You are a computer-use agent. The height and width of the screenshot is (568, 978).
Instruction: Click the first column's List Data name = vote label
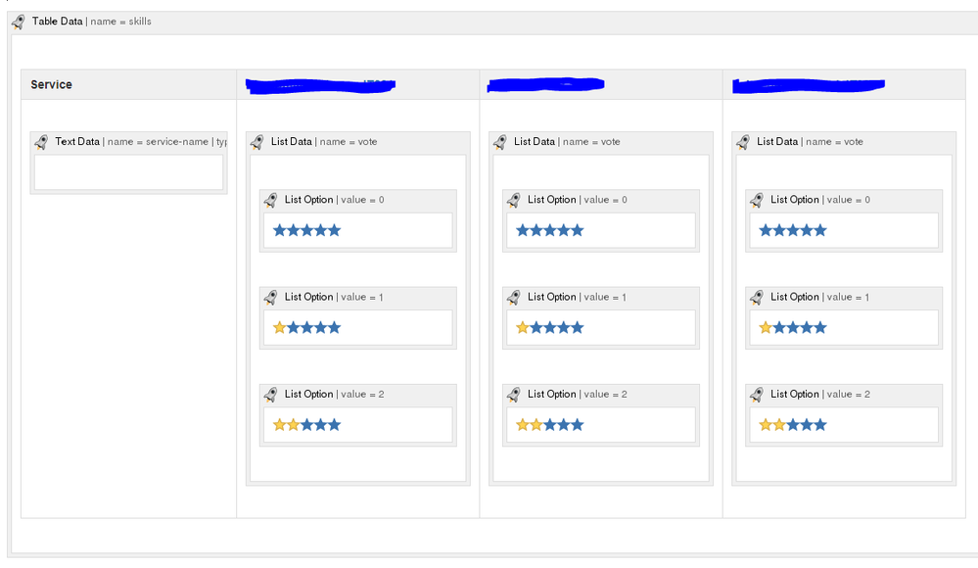(324, 142)
